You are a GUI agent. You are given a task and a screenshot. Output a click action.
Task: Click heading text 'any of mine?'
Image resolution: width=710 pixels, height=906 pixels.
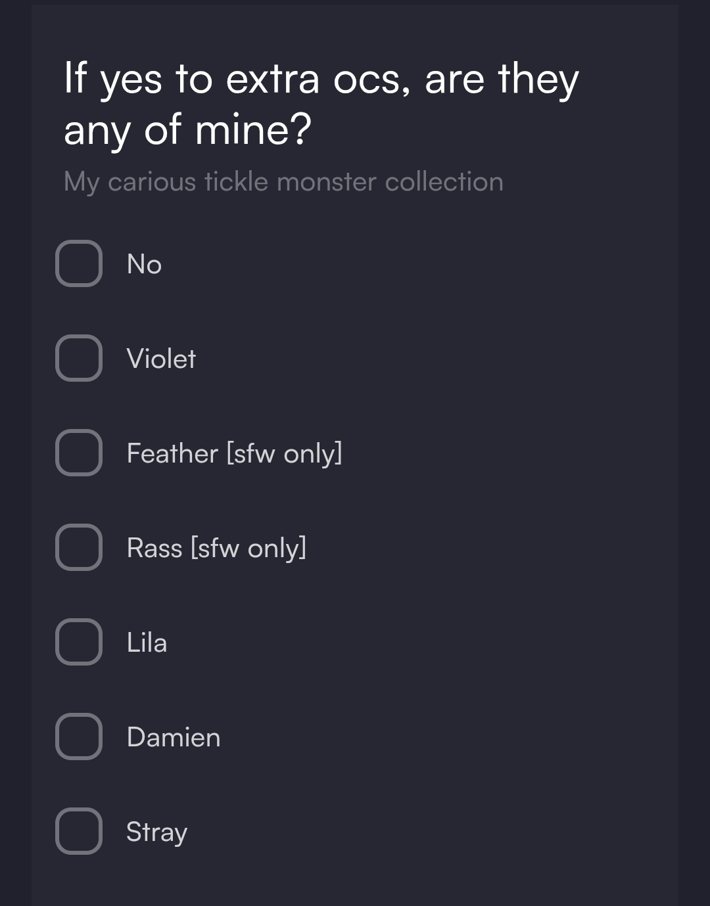[x=187, y=129]
